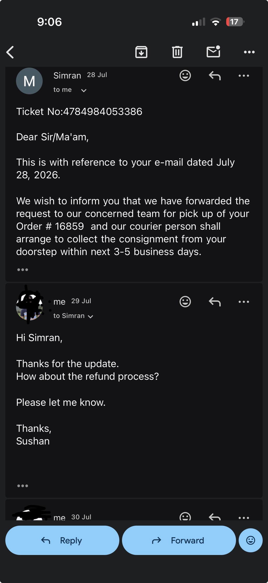Tap Simran's 'M' avatar circle
268x583 pixels.
point(29,81)
